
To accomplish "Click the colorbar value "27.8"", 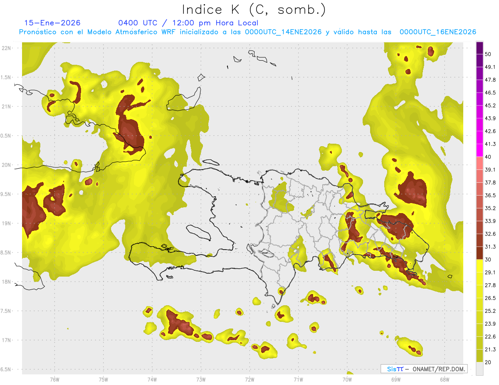I will point(490,285).
